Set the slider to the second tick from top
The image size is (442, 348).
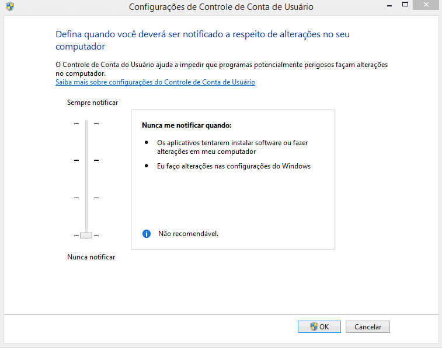coord(86,160)
